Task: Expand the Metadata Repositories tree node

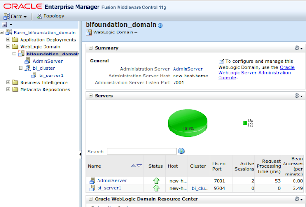Action: (8, 89)
